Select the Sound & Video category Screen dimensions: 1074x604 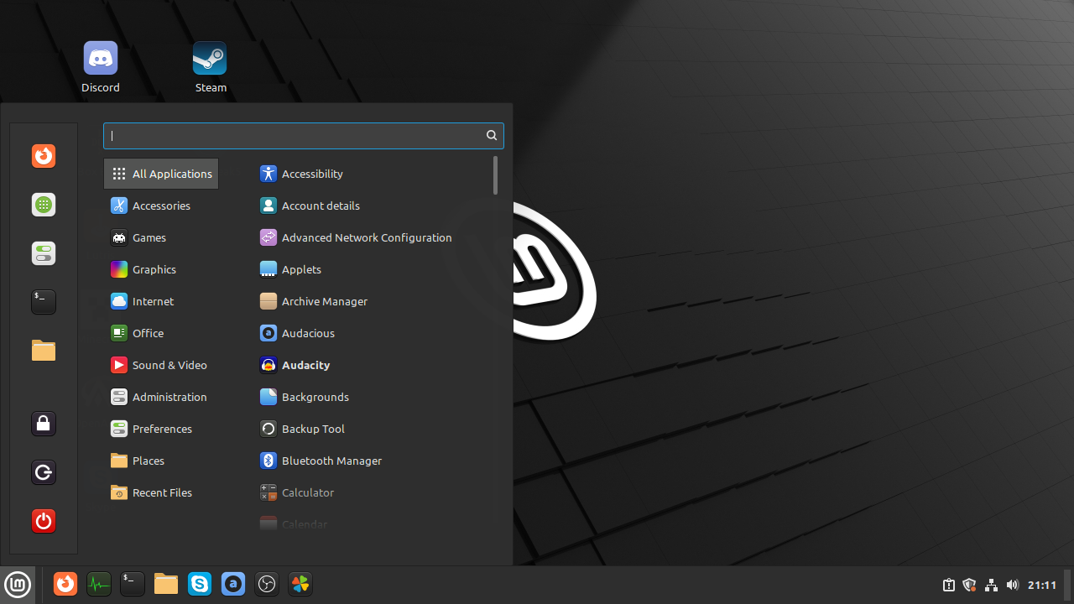click(161, 365)
